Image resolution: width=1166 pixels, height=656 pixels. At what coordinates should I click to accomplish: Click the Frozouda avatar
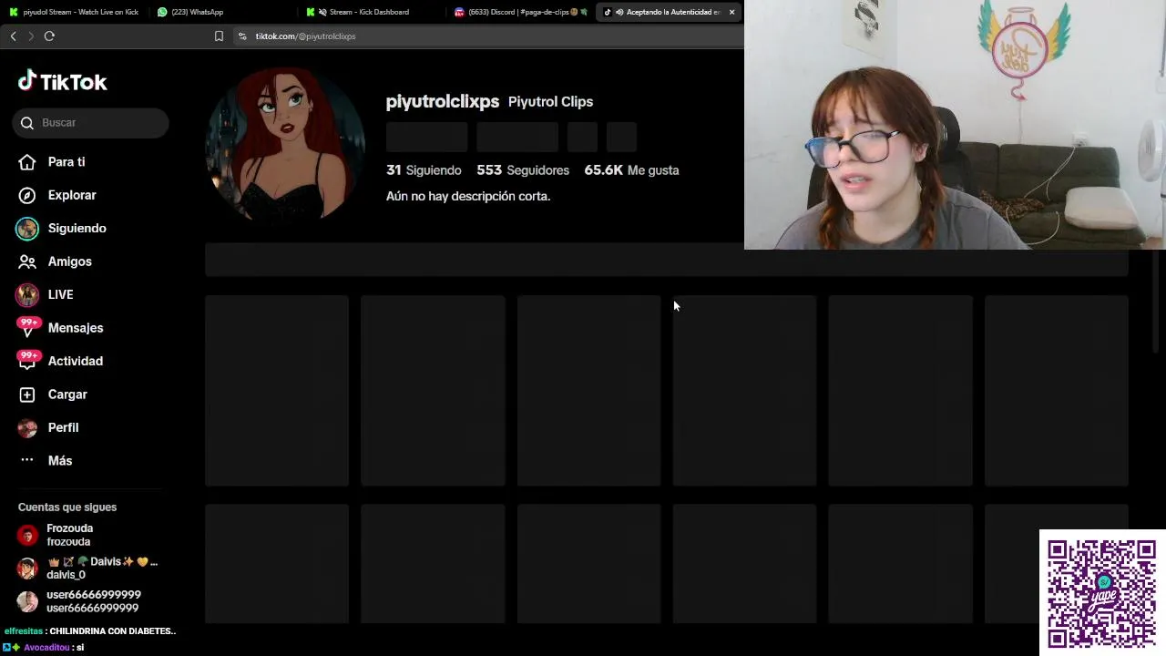pos(27,536)
